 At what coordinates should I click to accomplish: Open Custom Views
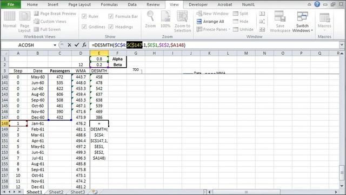pos(50,22)
